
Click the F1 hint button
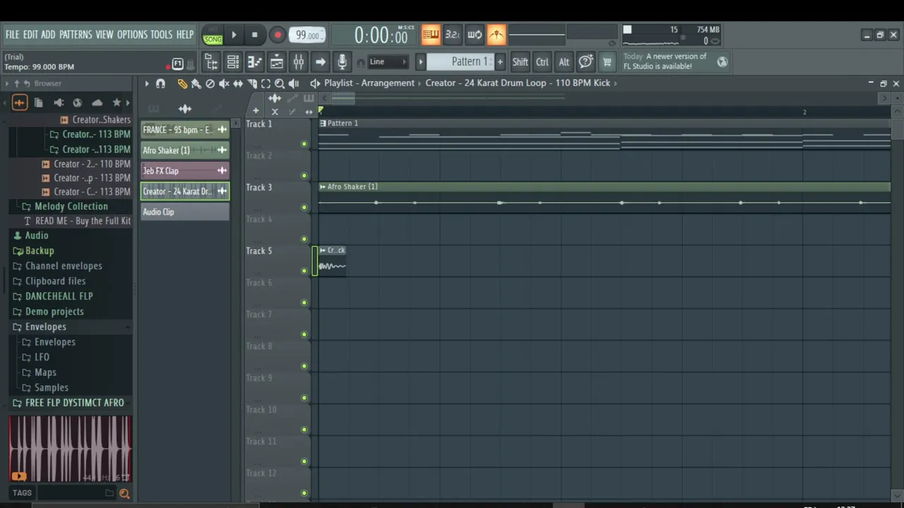point(177,64)
